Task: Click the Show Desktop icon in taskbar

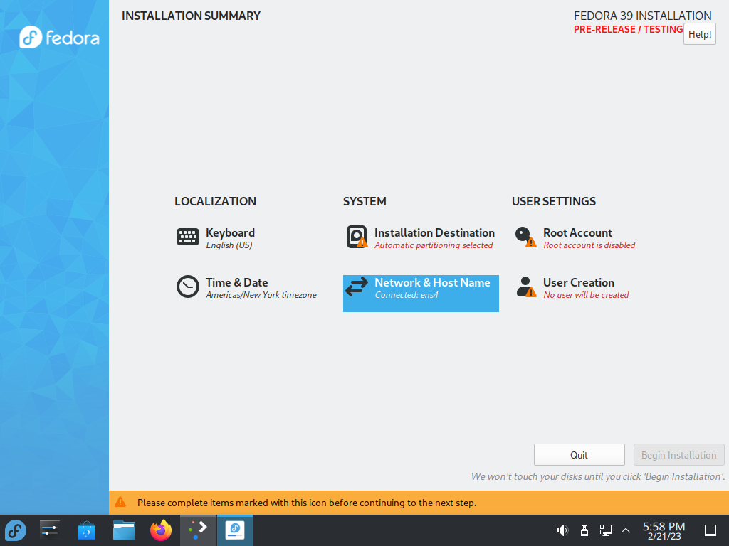Action: 710,530
